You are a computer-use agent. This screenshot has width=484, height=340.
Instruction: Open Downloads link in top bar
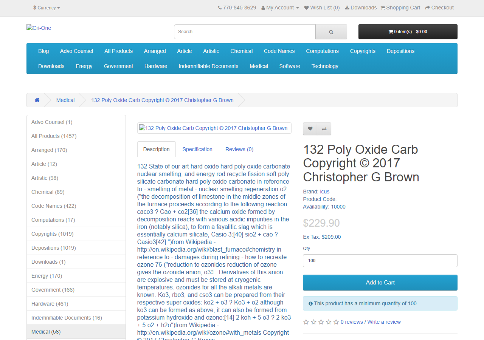(x=361, y=8)
